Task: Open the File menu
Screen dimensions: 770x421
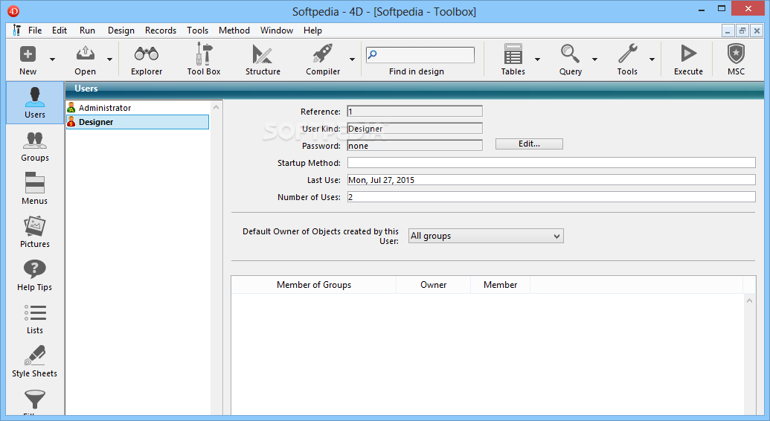Action: click(35, 30)
